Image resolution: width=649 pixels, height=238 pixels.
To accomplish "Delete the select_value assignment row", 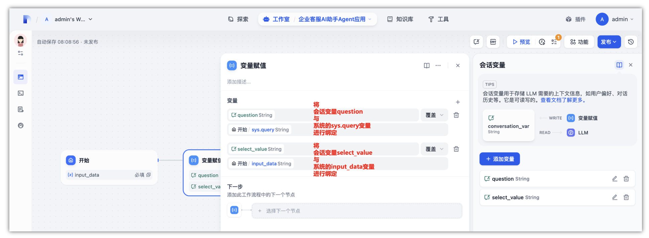I will point(456,149).
